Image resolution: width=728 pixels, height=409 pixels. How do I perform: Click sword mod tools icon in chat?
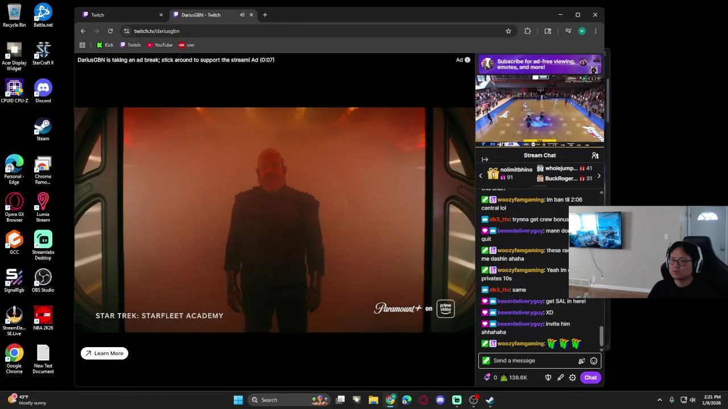[x=560, y=378]
